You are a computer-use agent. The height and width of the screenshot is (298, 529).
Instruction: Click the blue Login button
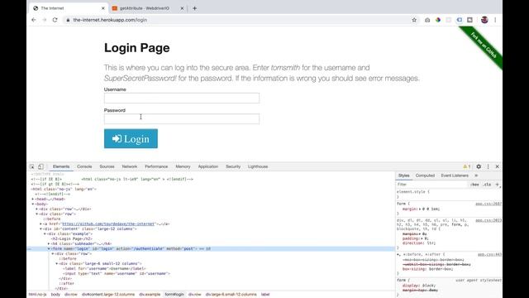(131, 138)
